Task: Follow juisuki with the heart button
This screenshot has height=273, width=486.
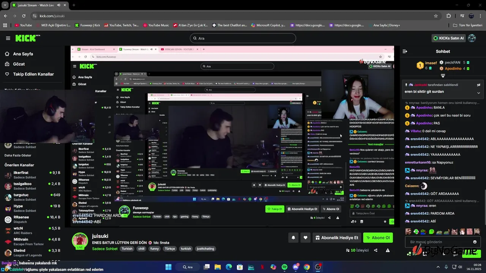Action: pos(305,238)
